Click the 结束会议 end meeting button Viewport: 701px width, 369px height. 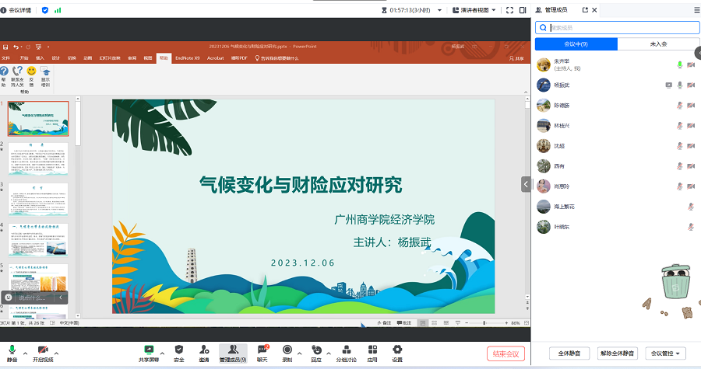tap(506, 353)
